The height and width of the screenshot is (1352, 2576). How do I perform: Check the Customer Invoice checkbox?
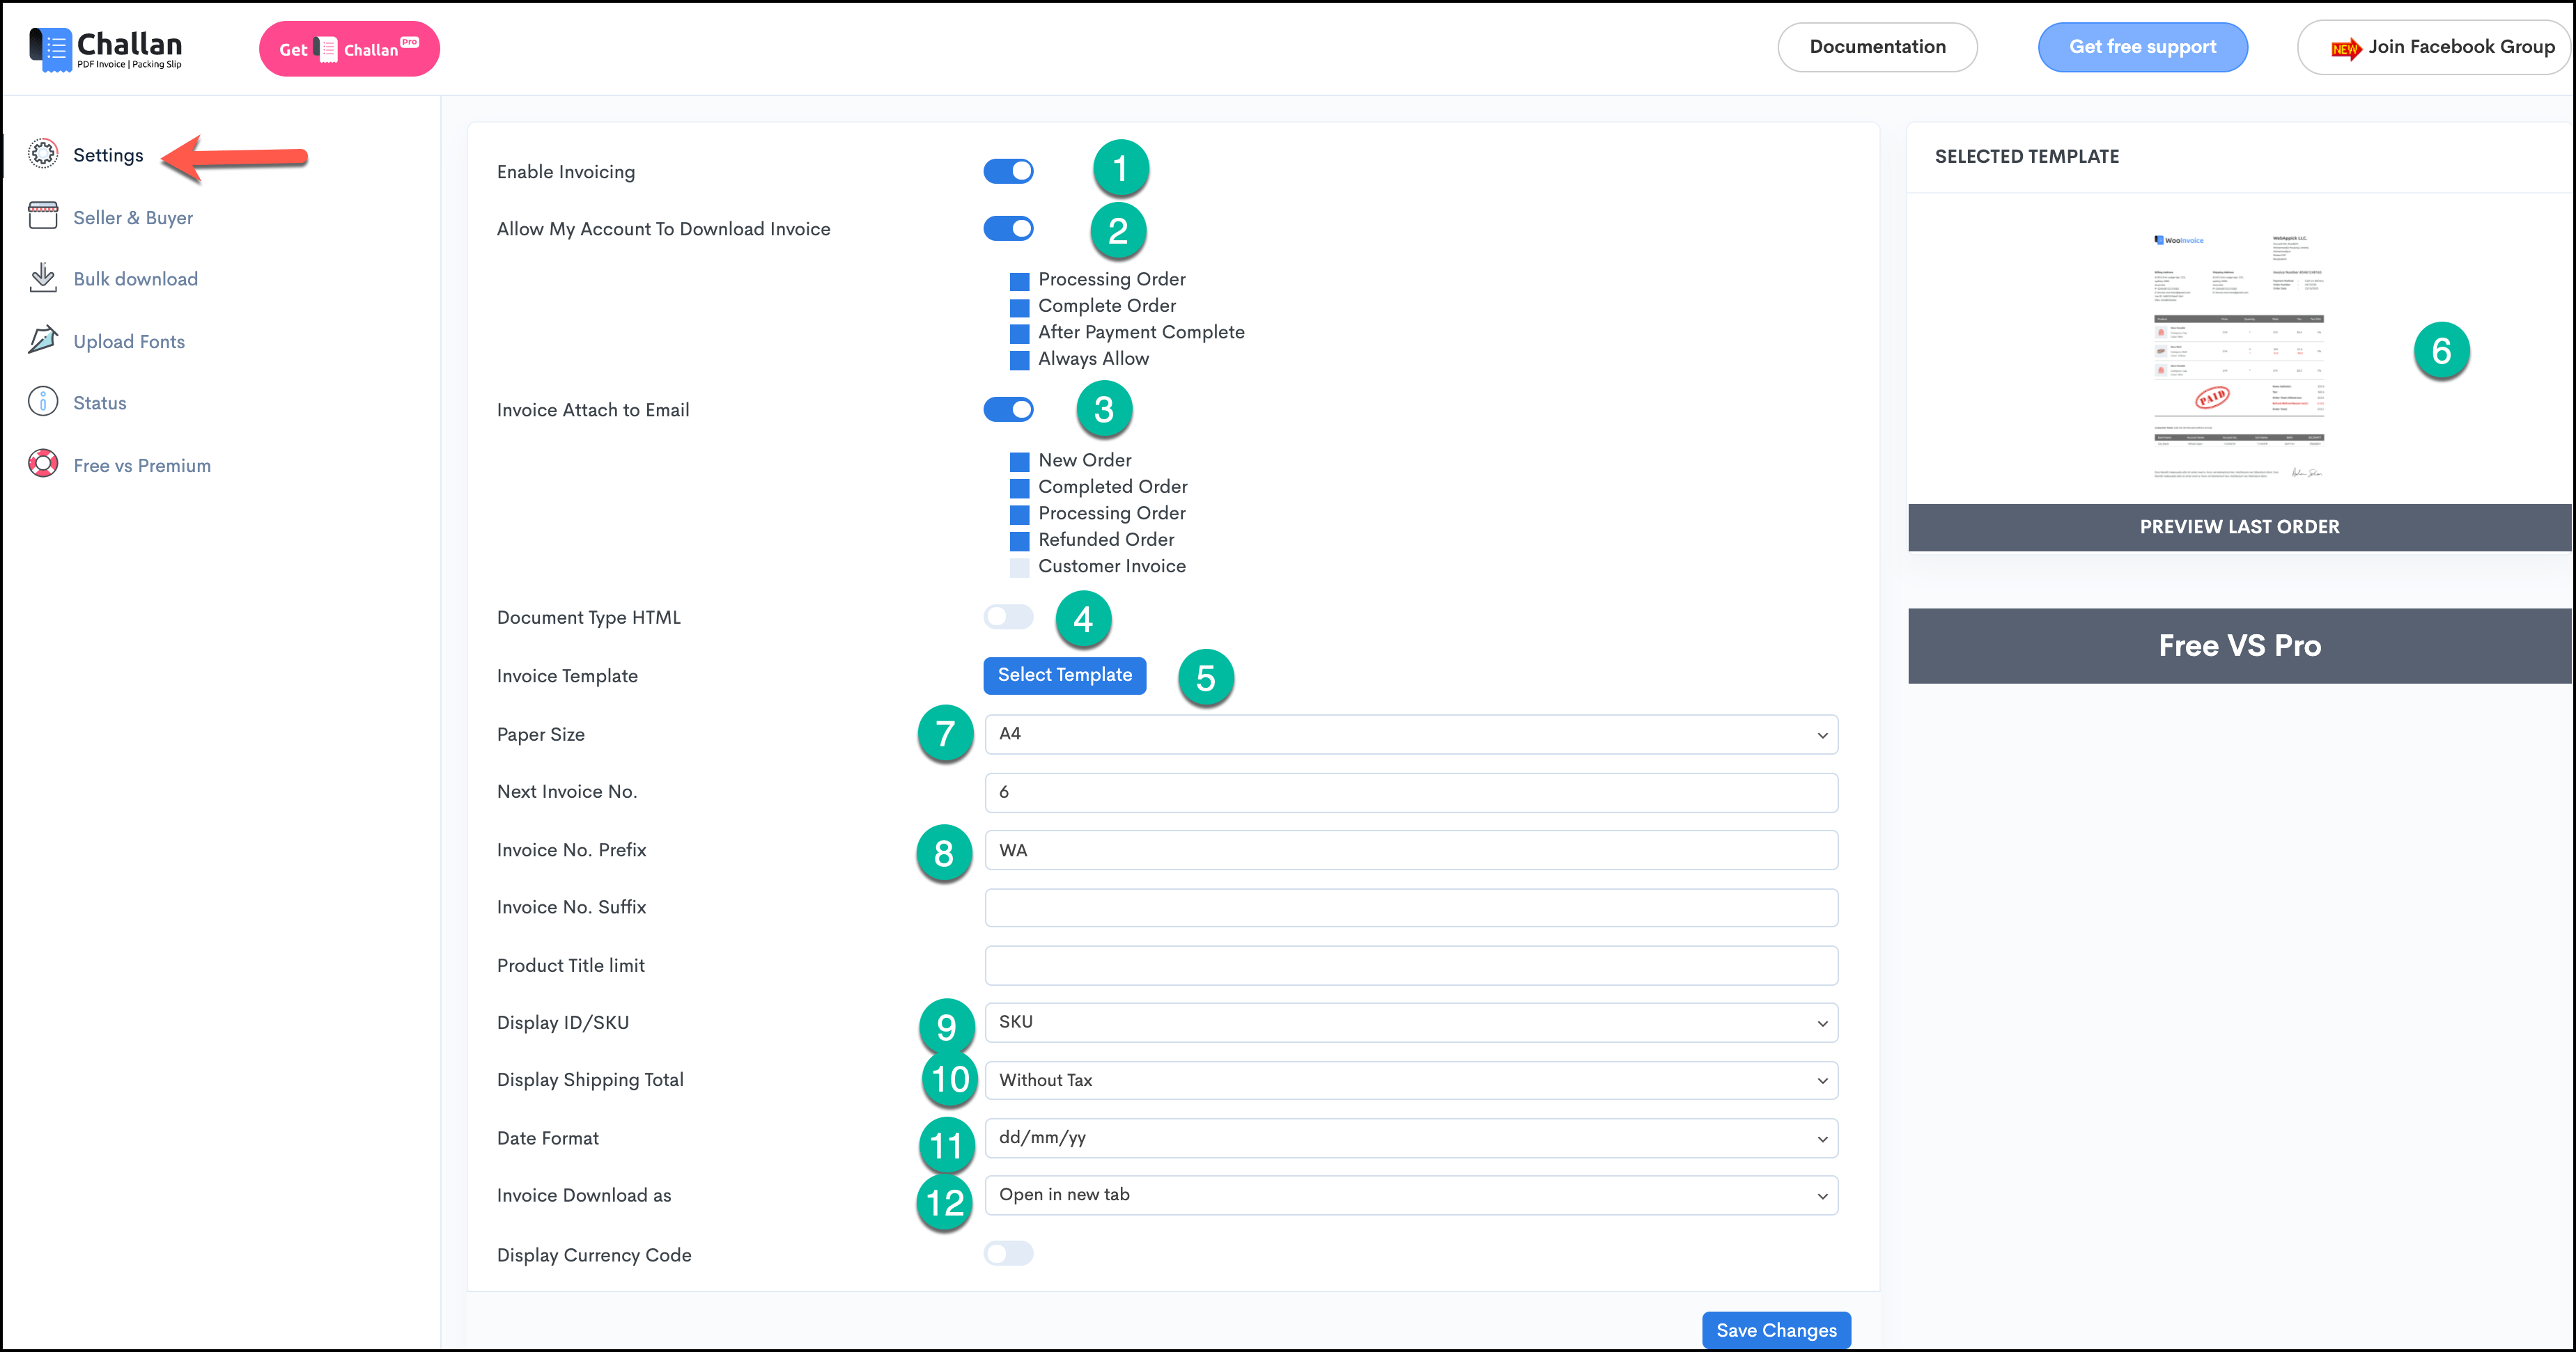point(1019,567)
